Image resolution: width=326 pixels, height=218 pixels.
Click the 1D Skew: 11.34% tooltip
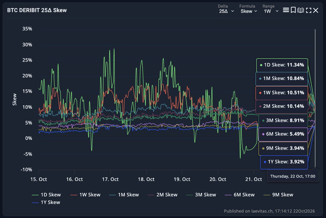click(282, 65)
